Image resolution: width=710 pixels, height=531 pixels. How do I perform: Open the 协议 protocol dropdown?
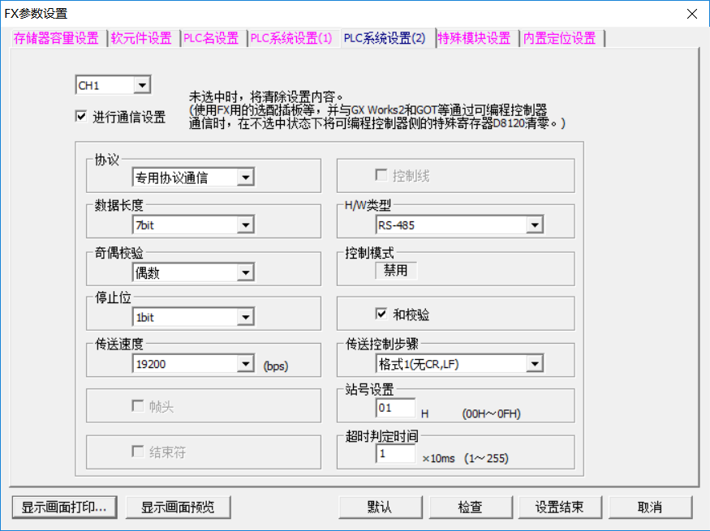pos(245,178)
